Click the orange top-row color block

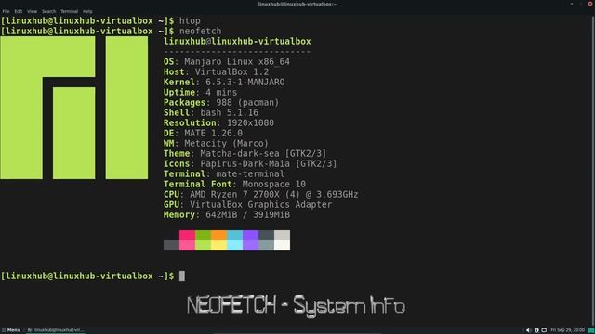[x=219, y=235]
